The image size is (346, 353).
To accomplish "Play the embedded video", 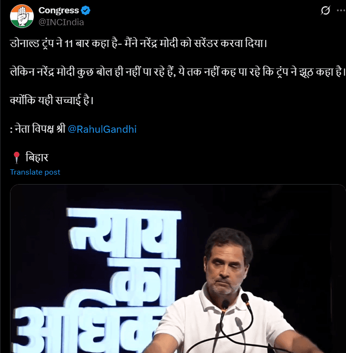I will (x=178, y=269).
